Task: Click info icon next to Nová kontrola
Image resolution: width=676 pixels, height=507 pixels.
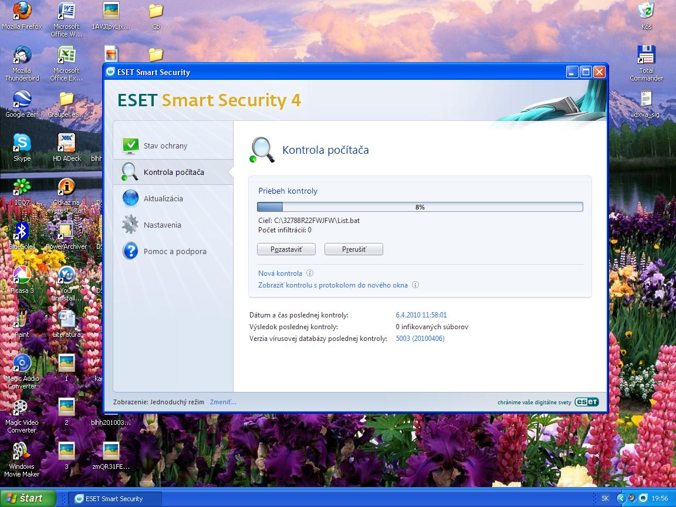Action: 310,273
